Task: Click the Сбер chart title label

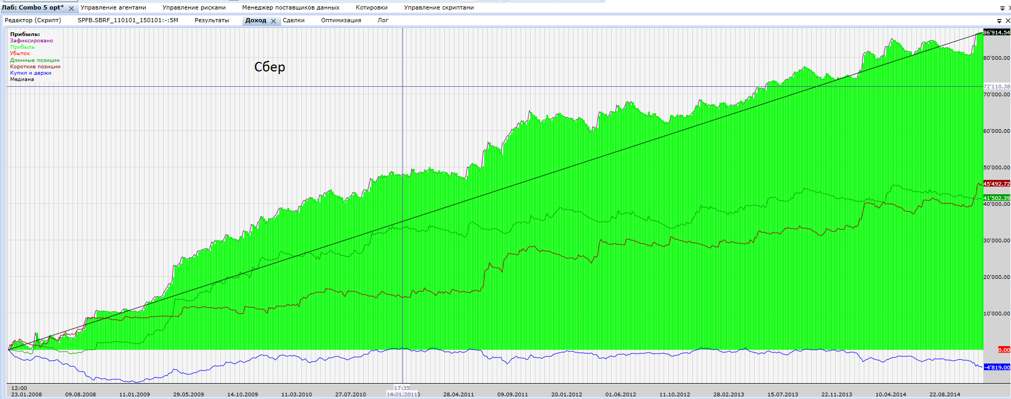Action: pyautogui.click(x=270, y=67)
